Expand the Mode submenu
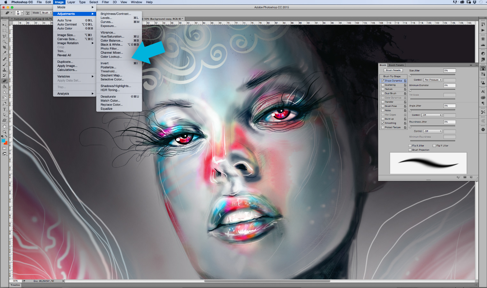This screenshot has height=288, width=487. pos(75,7)
